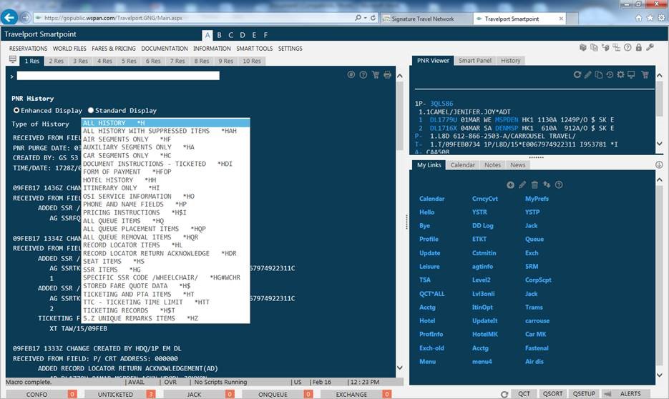
Task: Click the browser favorites star icon
Action: [650, 18]
